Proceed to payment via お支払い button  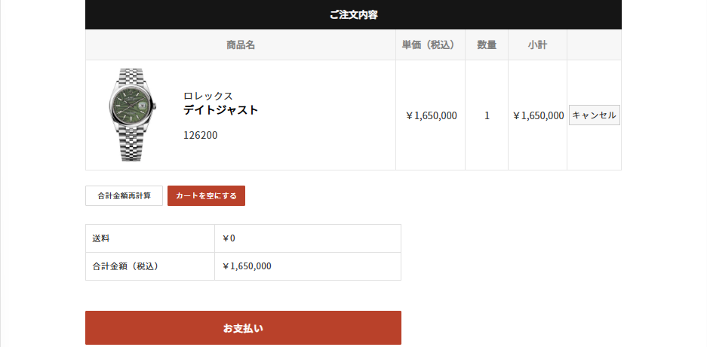(x=243, y=328)
